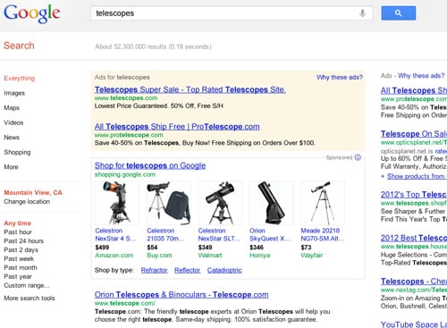Click Amazon.com seller text

(114, 256)
